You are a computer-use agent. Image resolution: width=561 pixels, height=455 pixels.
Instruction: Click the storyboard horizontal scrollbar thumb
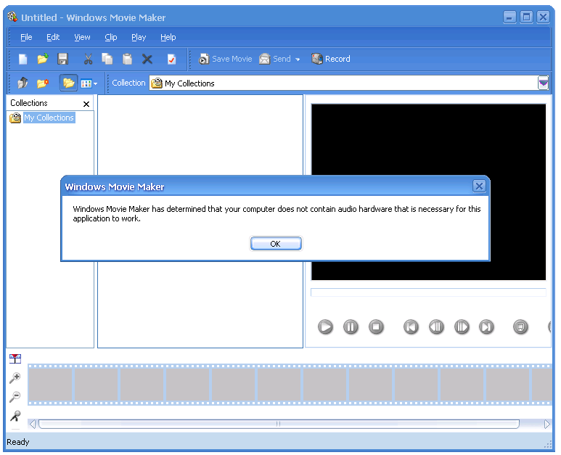(279, 425)
